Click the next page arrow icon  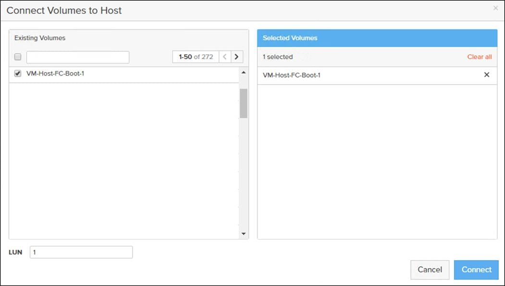pyautogui.click(x=237, y=56)
